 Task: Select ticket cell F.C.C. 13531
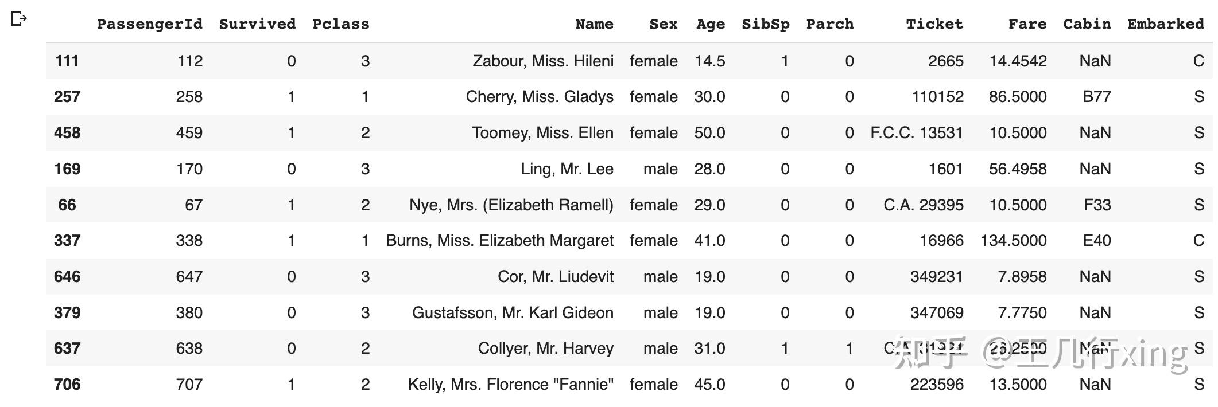917,133
